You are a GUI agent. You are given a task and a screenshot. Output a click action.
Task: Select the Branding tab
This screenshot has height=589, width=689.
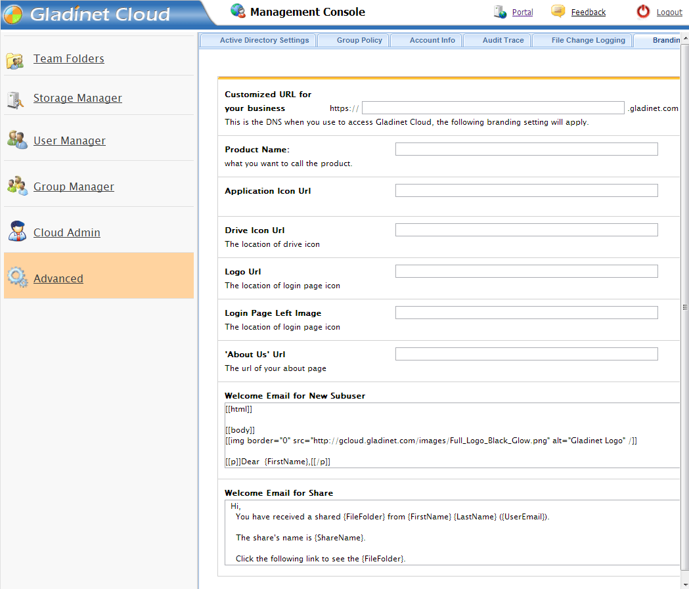click(657, 41)
